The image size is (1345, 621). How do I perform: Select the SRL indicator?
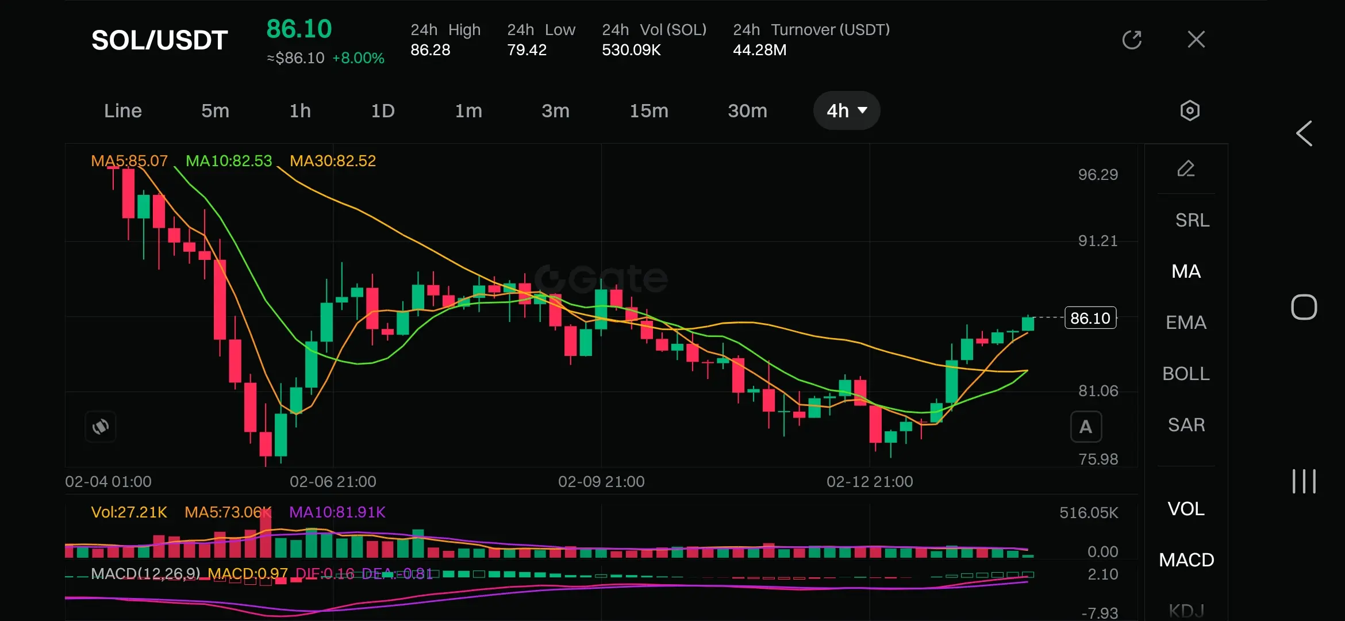point(1192,220)
